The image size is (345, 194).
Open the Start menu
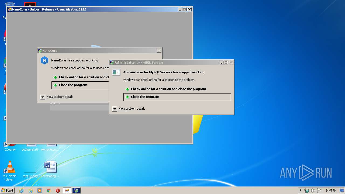(7, 190)
